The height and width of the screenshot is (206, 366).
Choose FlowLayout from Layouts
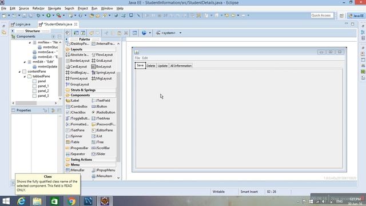102,55
